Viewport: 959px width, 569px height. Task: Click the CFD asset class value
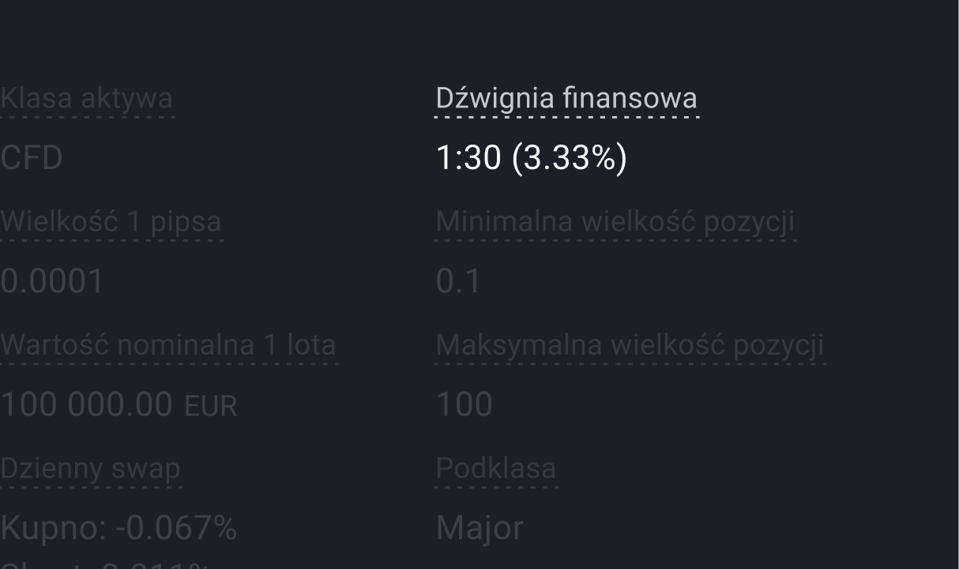tap(32, 159)
